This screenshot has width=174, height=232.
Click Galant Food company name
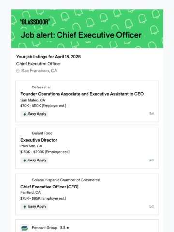pos(42,133)
